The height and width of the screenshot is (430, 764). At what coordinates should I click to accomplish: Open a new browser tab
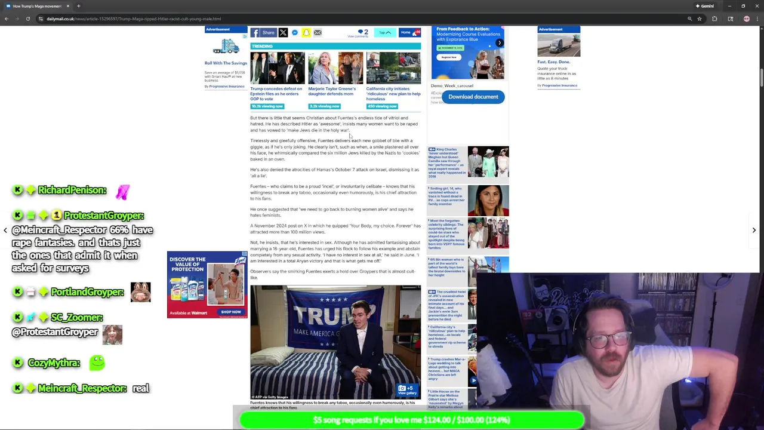[78, 6]
